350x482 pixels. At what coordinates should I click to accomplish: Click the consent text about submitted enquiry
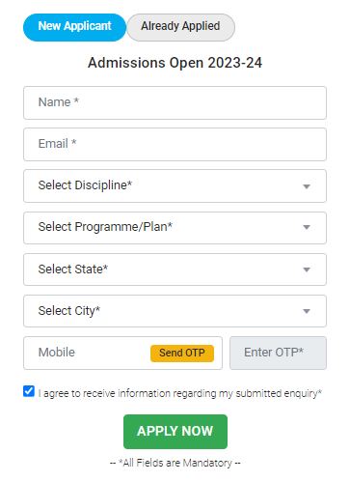coord(179,393)
